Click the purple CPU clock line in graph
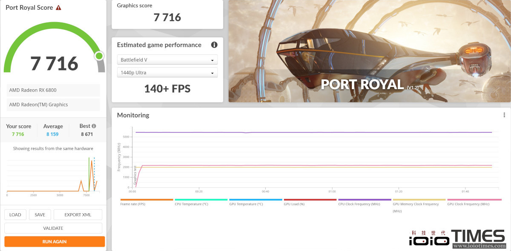 coord(314,132)
